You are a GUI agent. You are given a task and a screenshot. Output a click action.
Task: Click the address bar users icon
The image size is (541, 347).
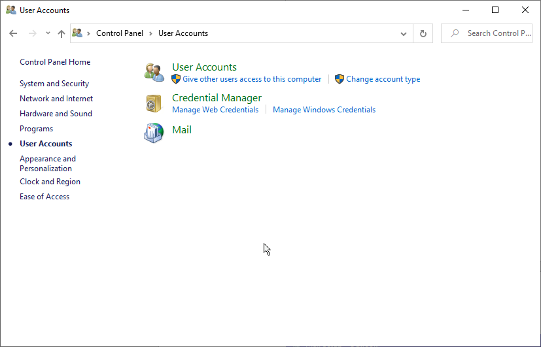tap(77, 33)
